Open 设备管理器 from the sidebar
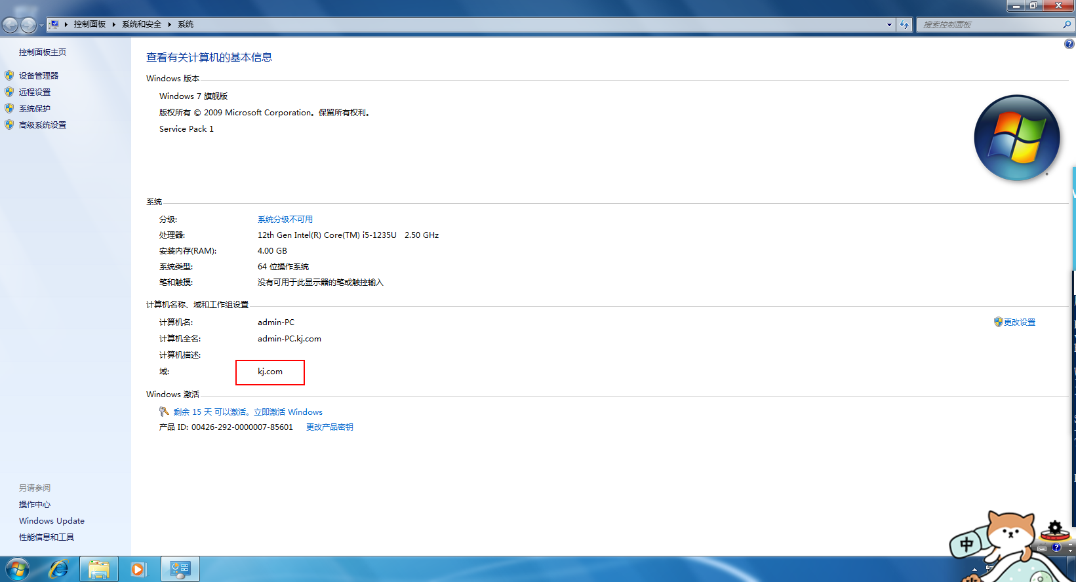This screenshot has width=1076, height=582. [x=39, y=76]
